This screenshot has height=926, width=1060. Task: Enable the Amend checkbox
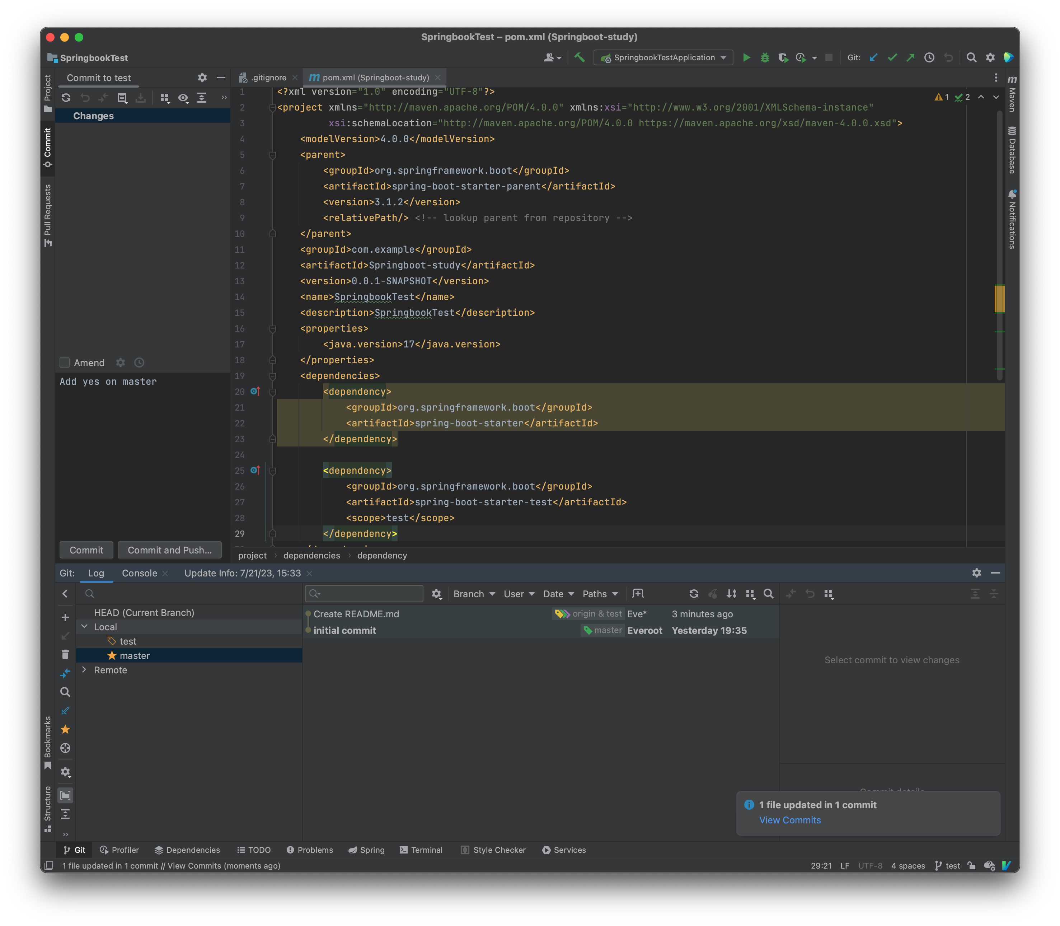[x=65, y=363]
